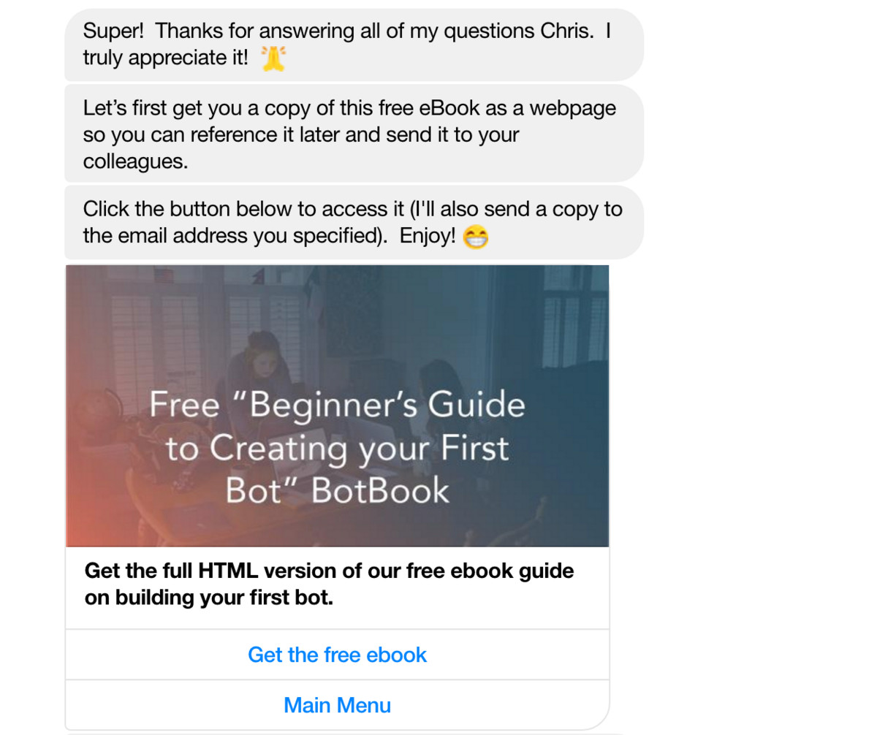
Task: Open the Beginner's Guide BotBook cover image
Action: pyautogui.click(x=337, y=406)
